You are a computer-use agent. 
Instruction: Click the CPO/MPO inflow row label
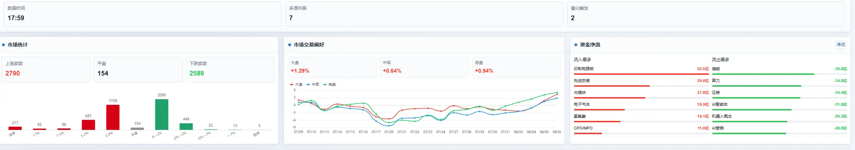pyautogui.click(x=583, y=128)
